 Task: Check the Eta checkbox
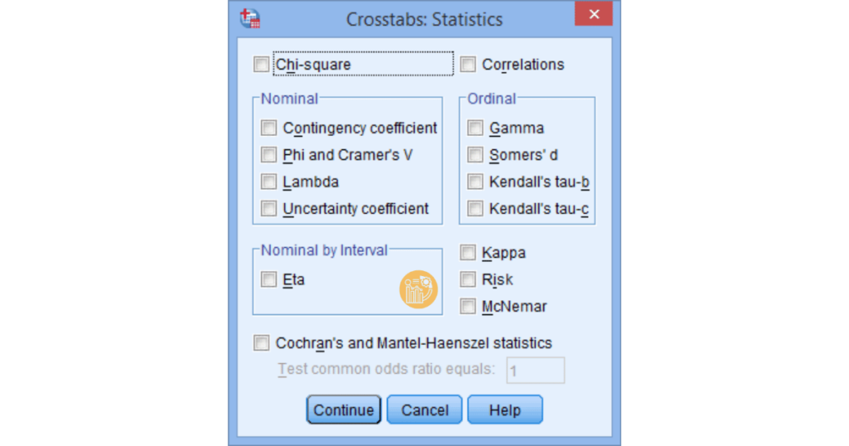[x=269, y=279]
